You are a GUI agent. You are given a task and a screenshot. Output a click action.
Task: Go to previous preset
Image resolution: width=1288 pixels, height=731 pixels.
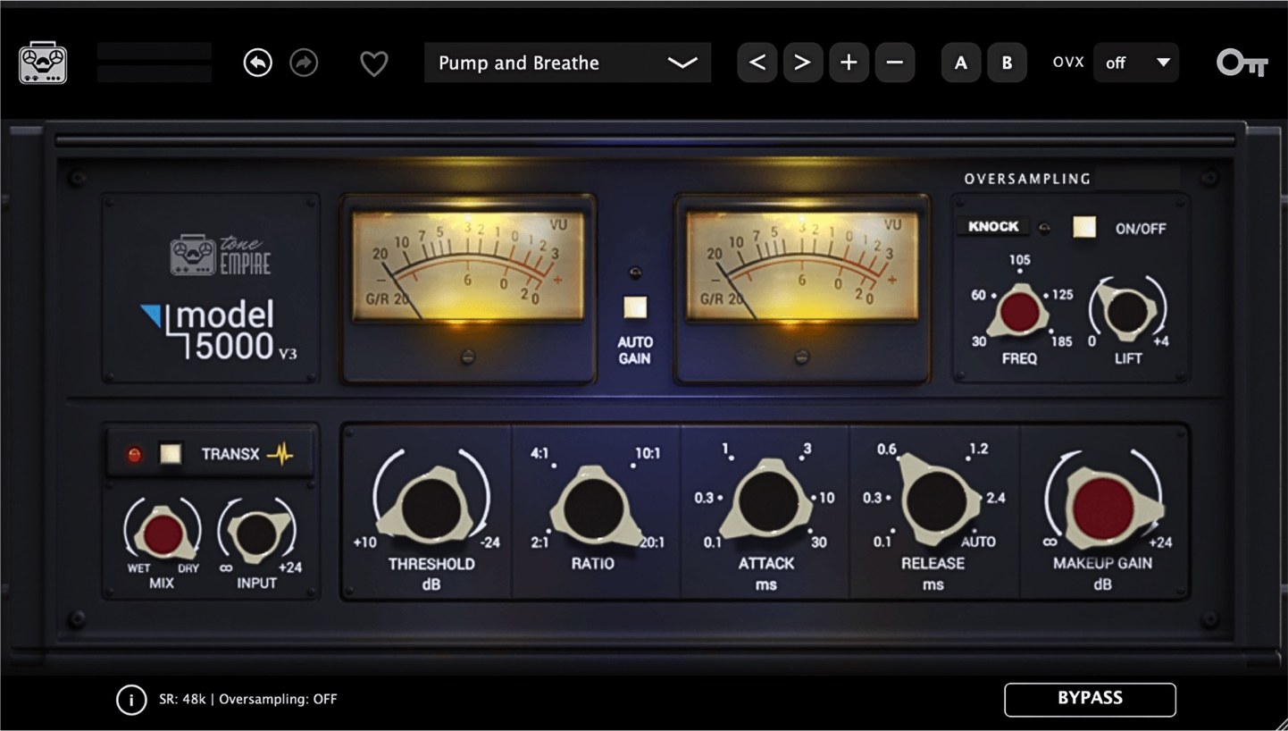(x=757, y=63)
